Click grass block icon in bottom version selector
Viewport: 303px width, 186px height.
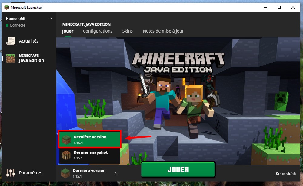coord(65,173)
